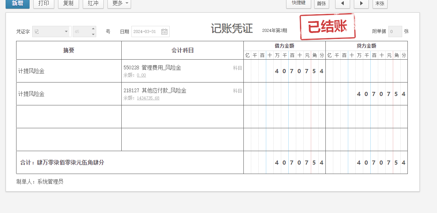
Task: Jump to last voucher with 末张
Action: pos(380,3)
